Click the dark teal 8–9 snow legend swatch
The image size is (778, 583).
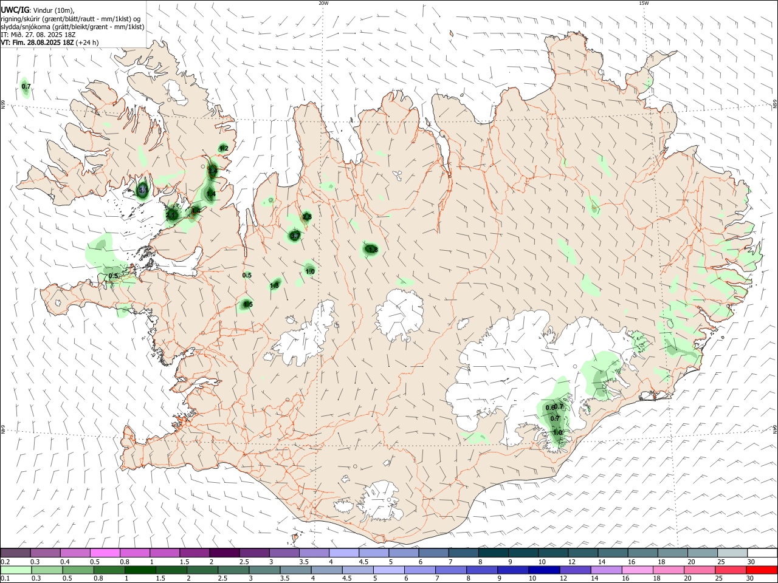(x=493, y=553)
